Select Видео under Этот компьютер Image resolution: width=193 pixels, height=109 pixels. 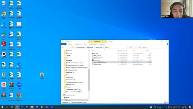(x=68, y=97)
